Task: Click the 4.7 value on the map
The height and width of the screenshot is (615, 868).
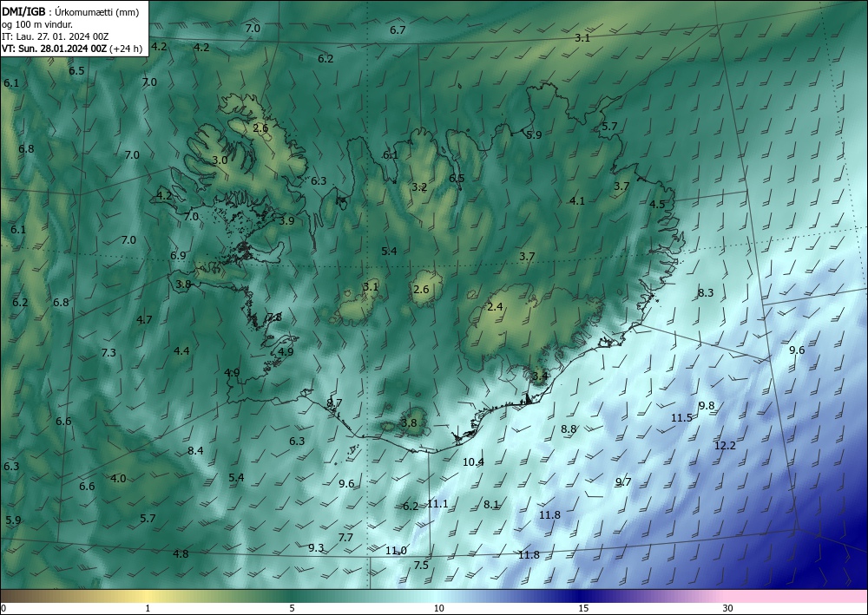Action: click(x=144, y=320)
